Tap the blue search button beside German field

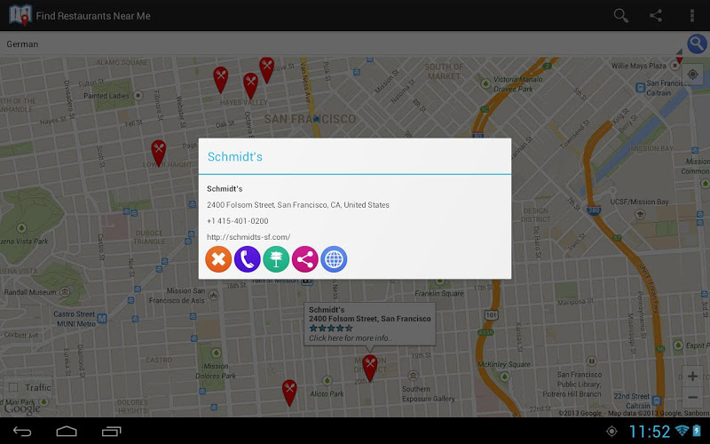[698, 44]
